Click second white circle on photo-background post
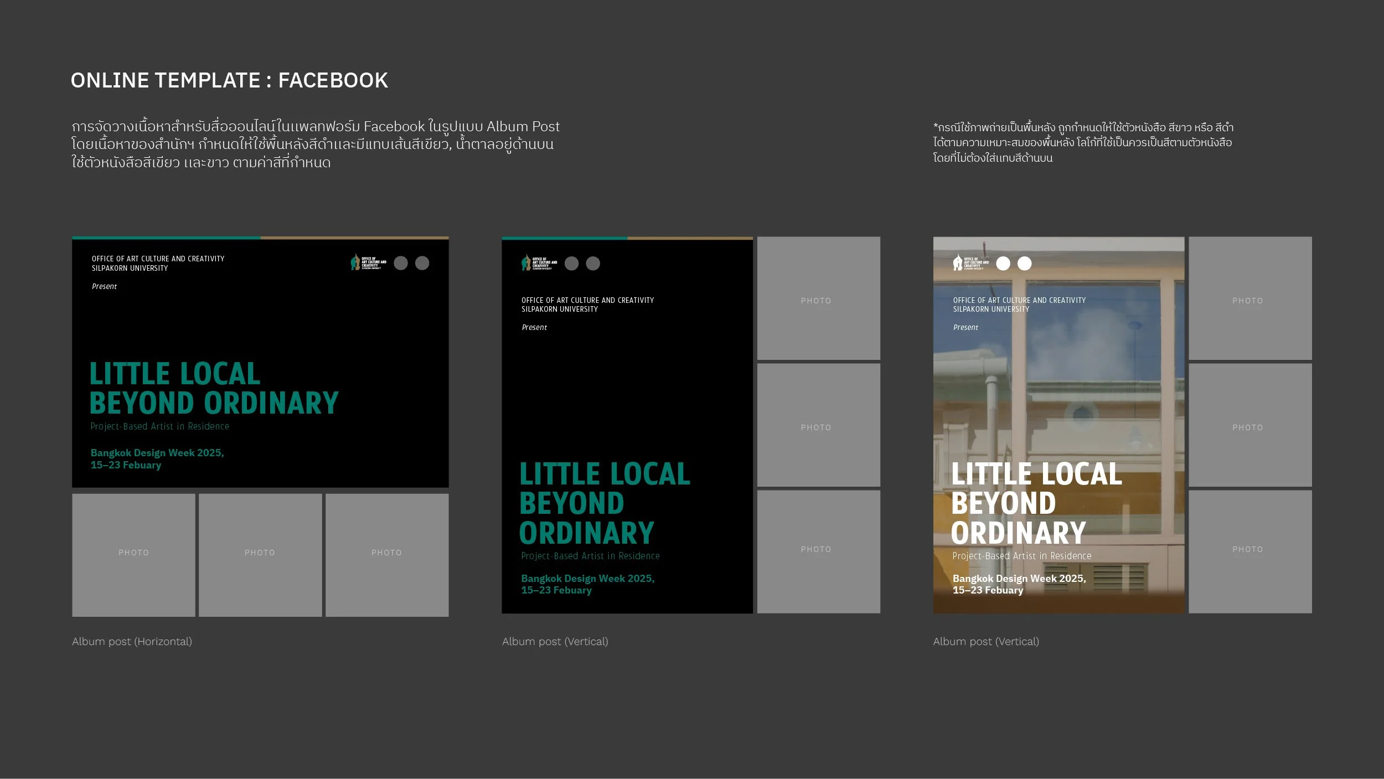 (1025, 264)
